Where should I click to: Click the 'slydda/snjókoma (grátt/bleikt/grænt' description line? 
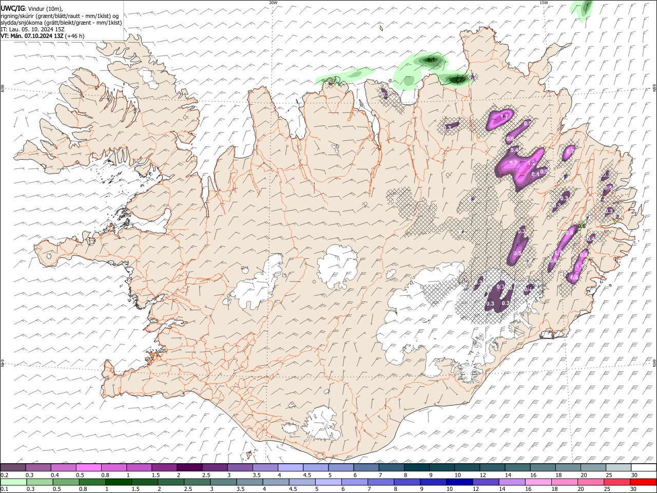click(61, 23)
